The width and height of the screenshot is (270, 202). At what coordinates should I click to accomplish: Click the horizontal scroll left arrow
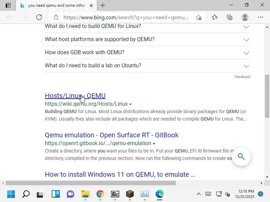pyautogui.click(x=3, y=183)
